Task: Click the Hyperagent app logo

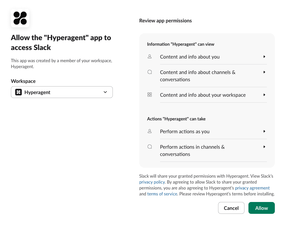Action: 20,18
